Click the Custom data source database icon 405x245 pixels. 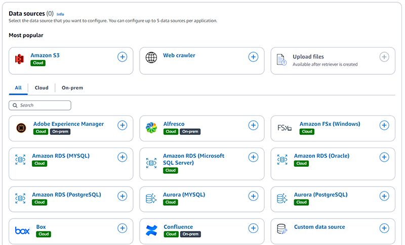pyautogui.click(x=282, y=229)
